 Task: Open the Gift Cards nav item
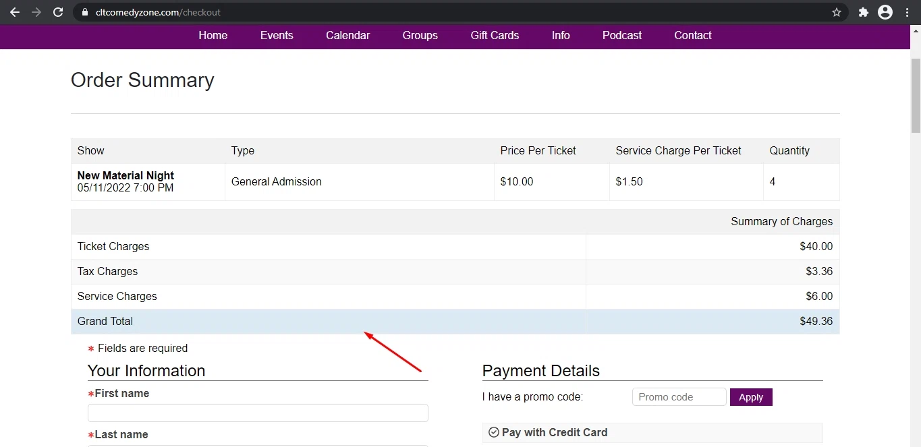(x=495, y=36)
